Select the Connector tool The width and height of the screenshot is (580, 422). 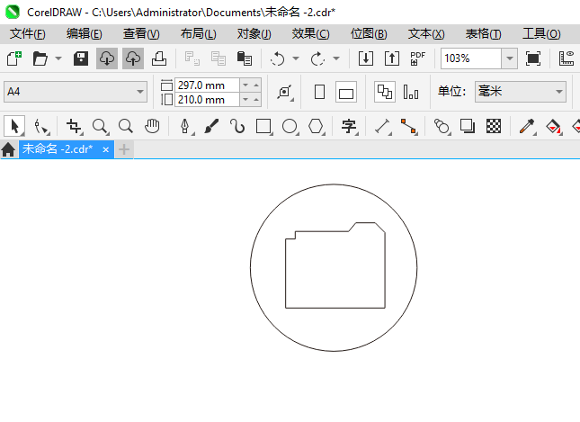click(409, 127)
